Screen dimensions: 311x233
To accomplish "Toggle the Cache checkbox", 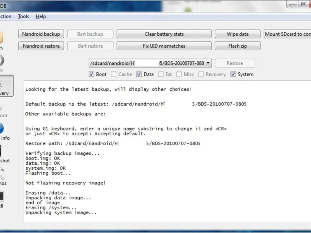I will coord(114,74).
